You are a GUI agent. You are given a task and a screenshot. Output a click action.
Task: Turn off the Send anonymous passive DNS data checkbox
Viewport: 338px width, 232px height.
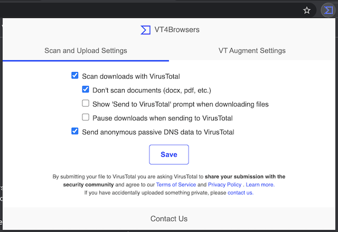[x=75, y=132]
